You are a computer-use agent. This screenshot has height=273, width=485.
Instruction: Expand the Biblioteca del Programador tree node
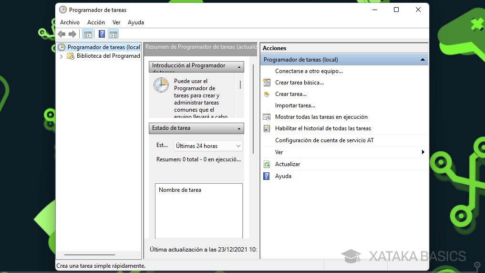(x=61, y=56)
